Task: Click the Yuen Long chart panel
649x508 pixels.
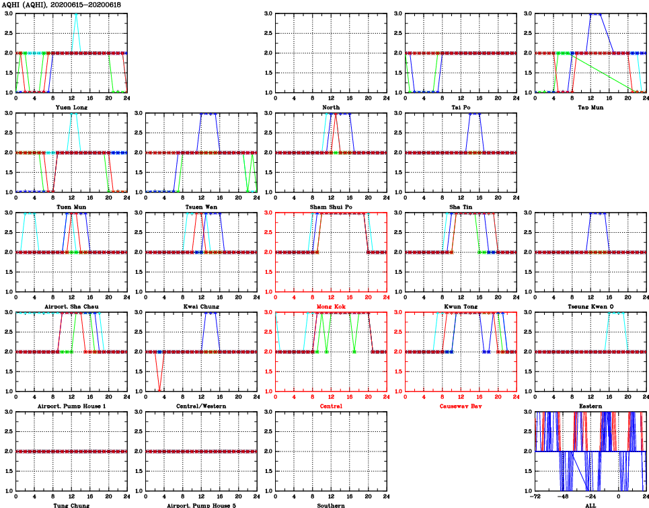Action: pos(71,52)
